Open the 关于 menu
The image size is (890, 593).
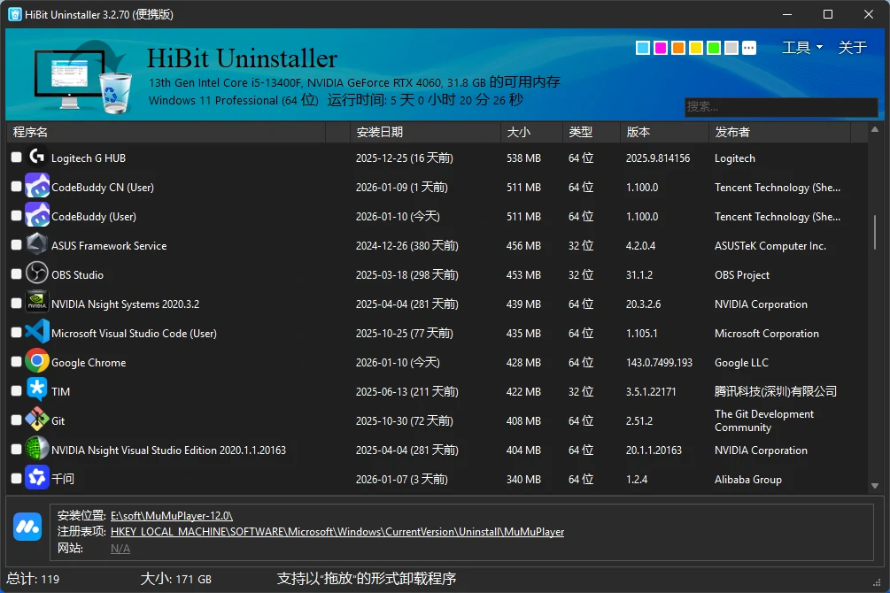click(852, 48)
